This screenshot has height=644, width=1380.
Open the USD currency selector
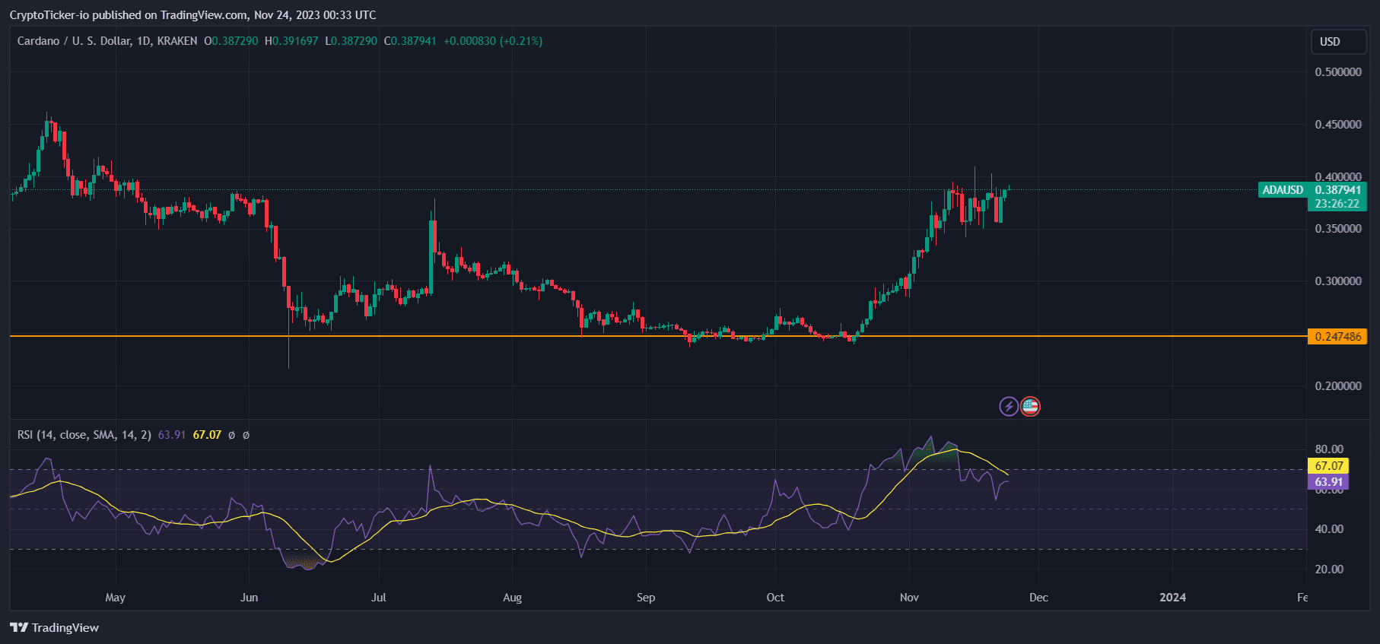(x=1337, y=42)
